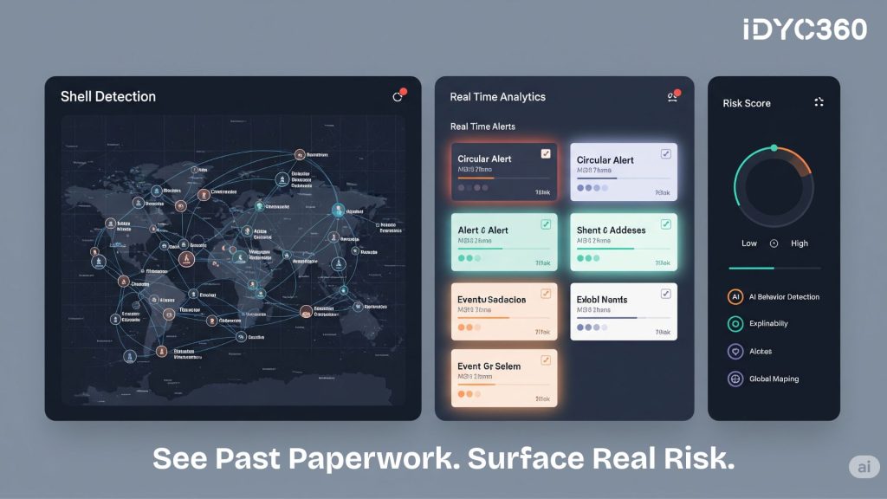This screenshot has height=499, width=887.
Task: Select the Global Maping globe icon
Action: [735, 379]
